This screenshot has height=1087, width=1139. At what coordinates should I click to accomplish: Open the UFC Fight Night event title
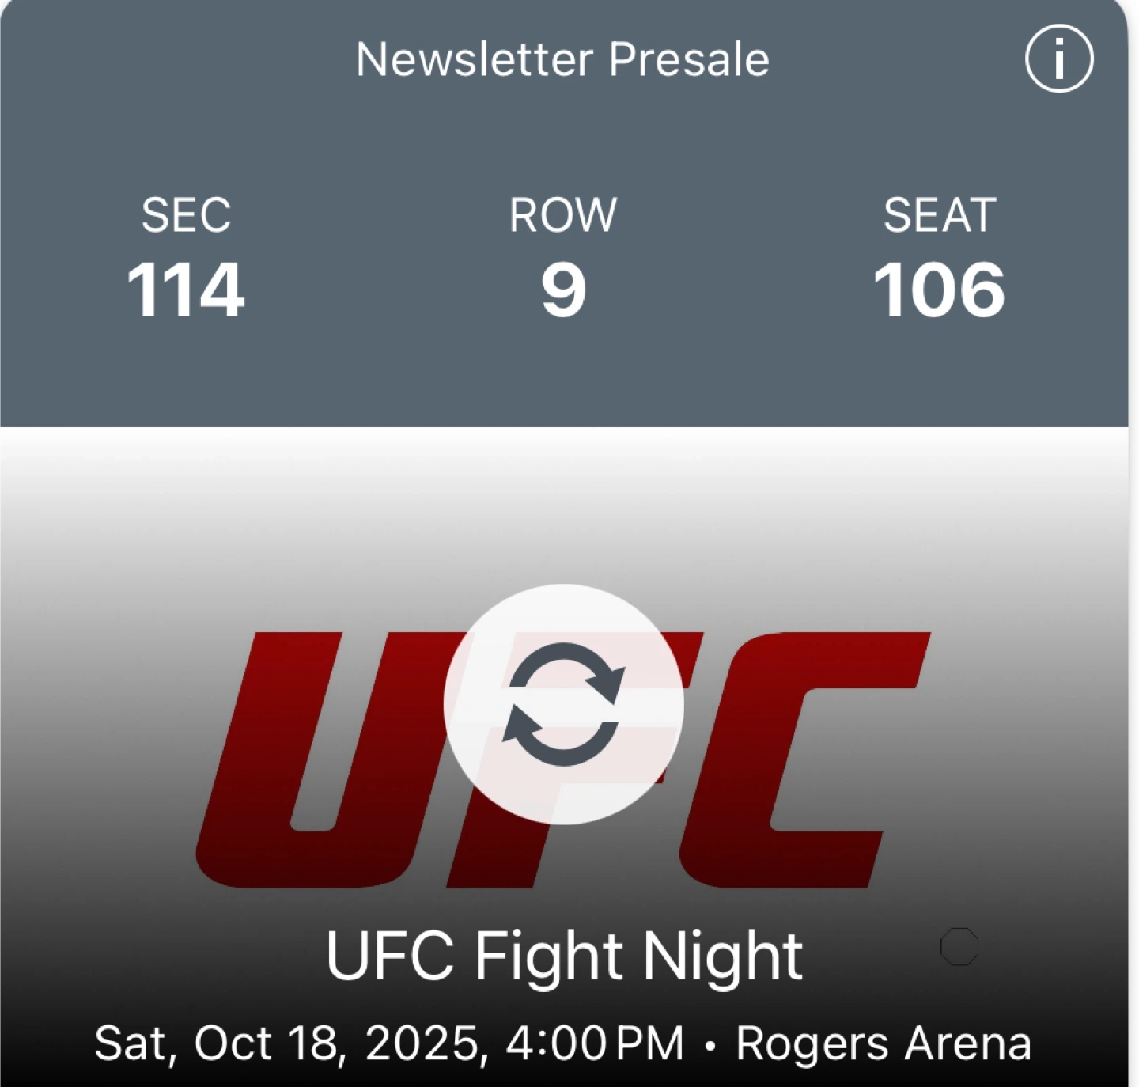564,956
